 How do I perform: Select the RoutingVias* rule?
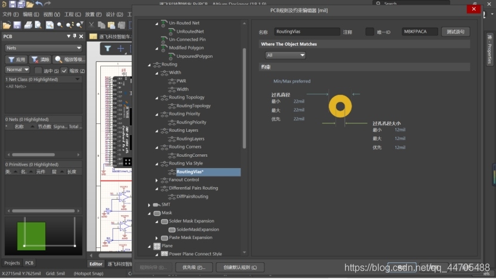[190, 172]
